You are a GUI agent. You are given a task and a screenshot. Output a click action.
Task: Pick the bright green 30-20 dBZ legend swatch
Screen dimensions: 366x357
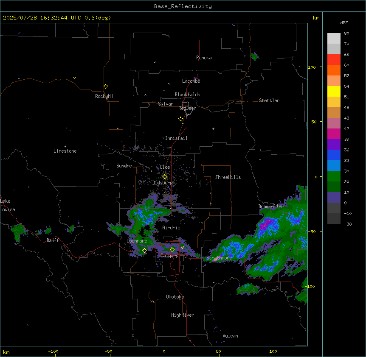pyautogui.click(x=334, y=176)
